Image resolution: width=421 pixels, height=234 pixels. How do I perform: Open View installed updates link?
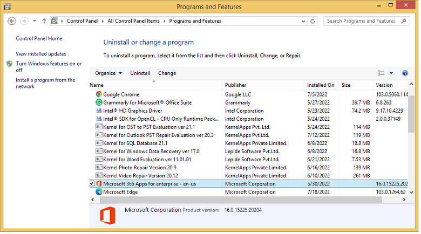(41, 54)
